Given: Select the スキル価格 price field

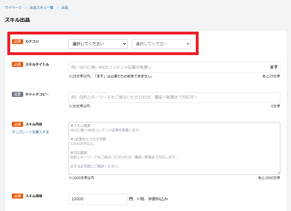Looking at the screenshot, I should pos(98,199).
